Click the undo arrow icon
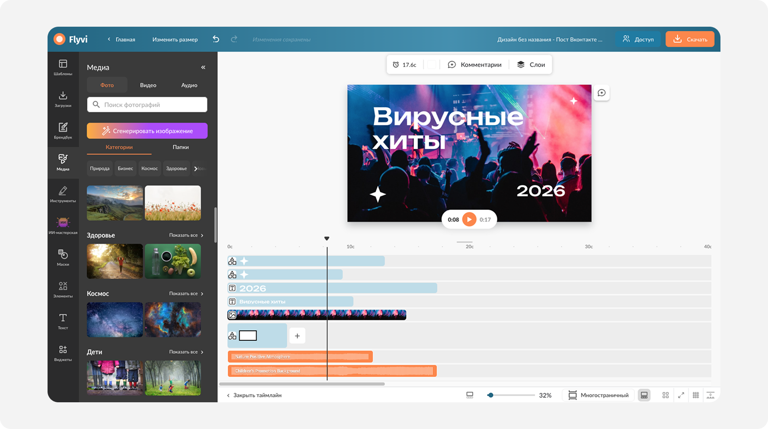768x429 pixels. (216, 39)
